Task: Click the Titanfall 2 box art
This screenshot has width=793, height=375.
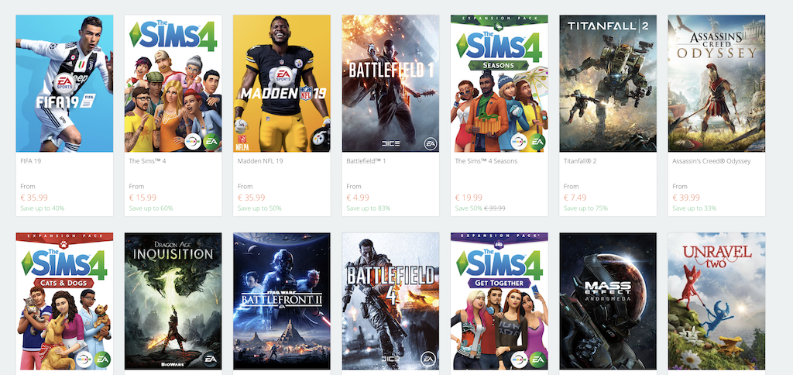Action: pyautogui.click(x=608, y=84)
